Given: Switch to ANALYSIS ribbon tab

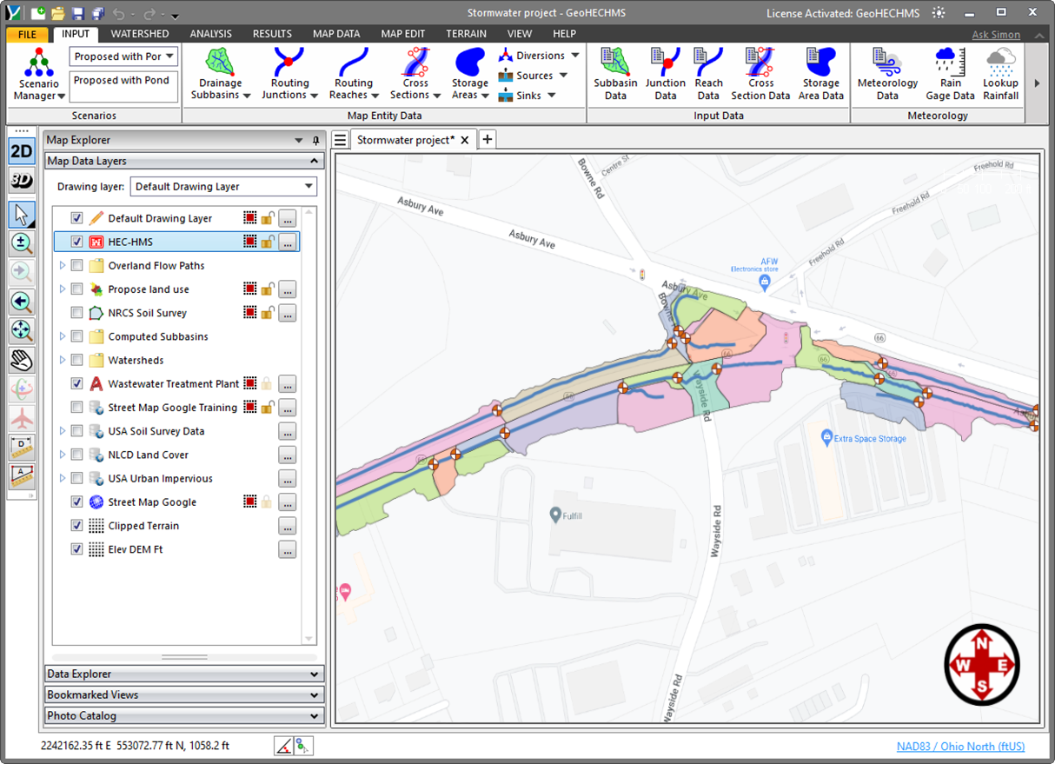Looking at the screenshot, I should [211, 34].
